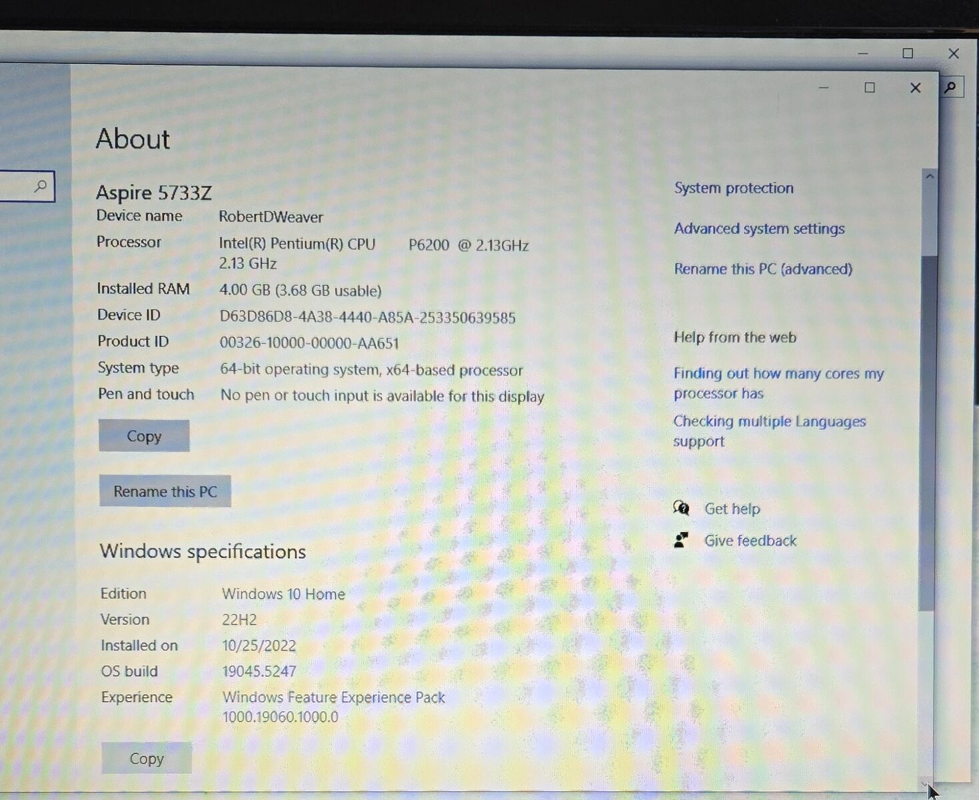Viewport: 979px width, 800px height.
Task: Copy the device specifications
Action: [x=144, y=436]
